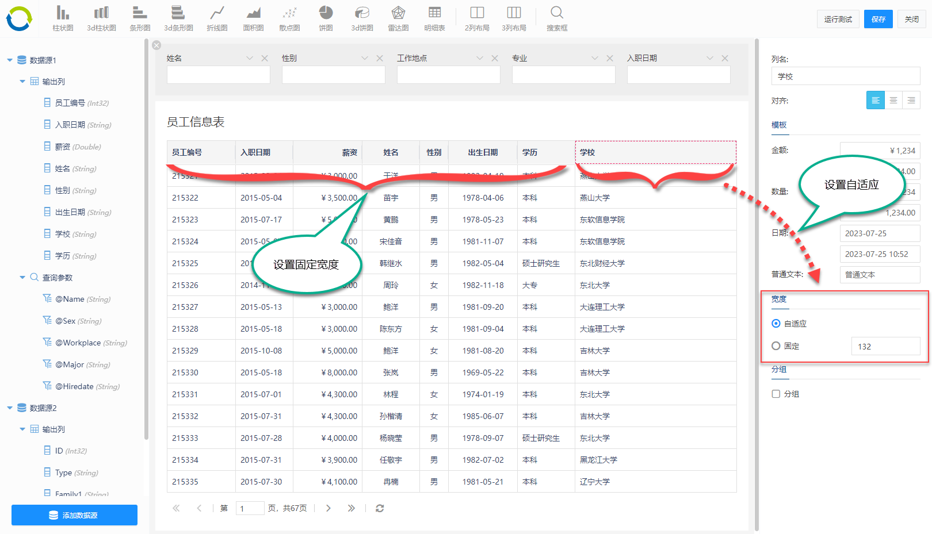Remove the 姓名 search field
Viewport: 932px width, 534px height.
[x=265, y=58]
